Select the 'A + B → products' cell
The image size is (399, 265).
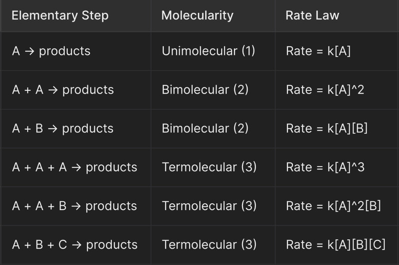[63, 129]
